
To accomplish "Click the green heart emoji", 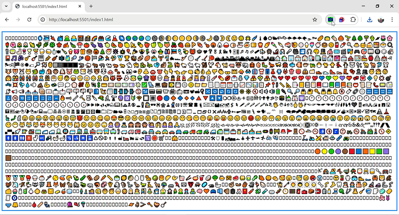I will pos(329,78).
